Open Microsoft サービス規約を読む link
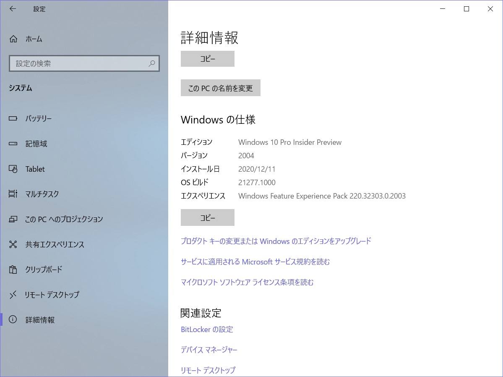Viewport: 503px width, 377px height. click(255, 262)
